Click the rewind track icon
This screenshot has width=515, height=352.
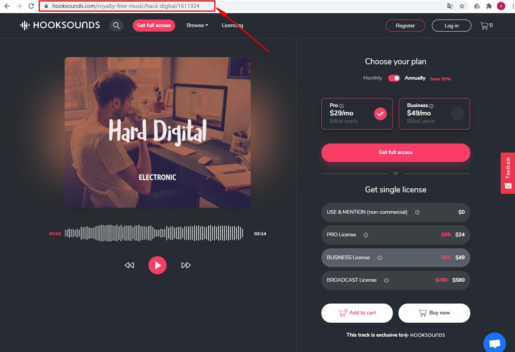point(129,265)
